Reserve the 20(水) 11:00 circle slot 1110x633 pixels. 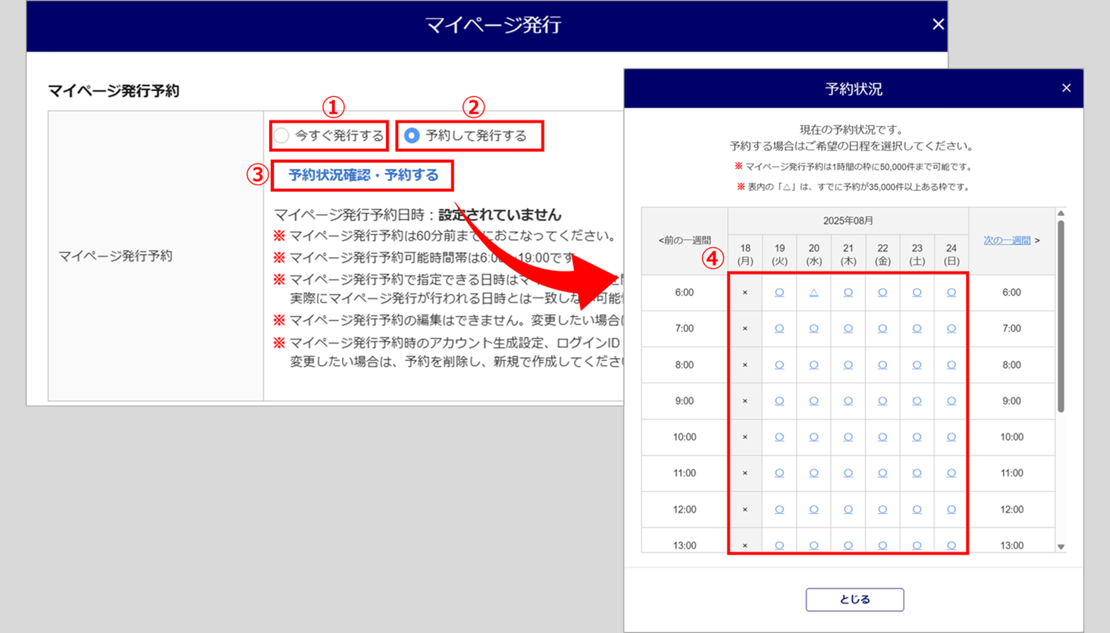[813, 473]
